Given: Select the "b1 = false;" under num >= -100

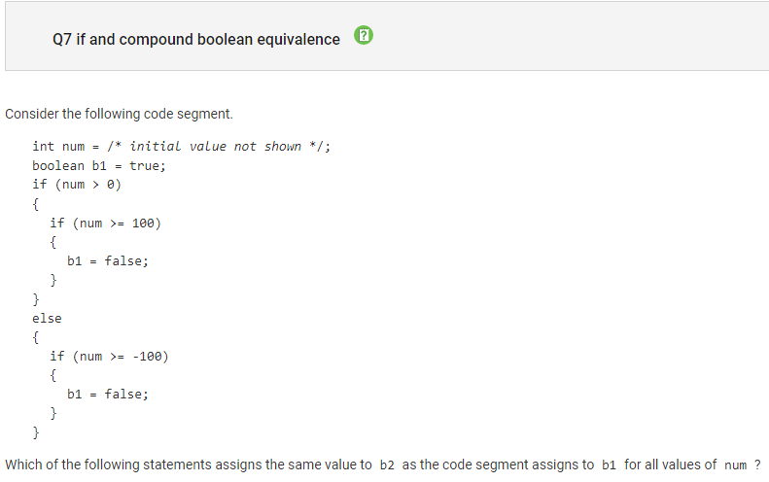Looking at the screenshot, I should tap(108, 394).
